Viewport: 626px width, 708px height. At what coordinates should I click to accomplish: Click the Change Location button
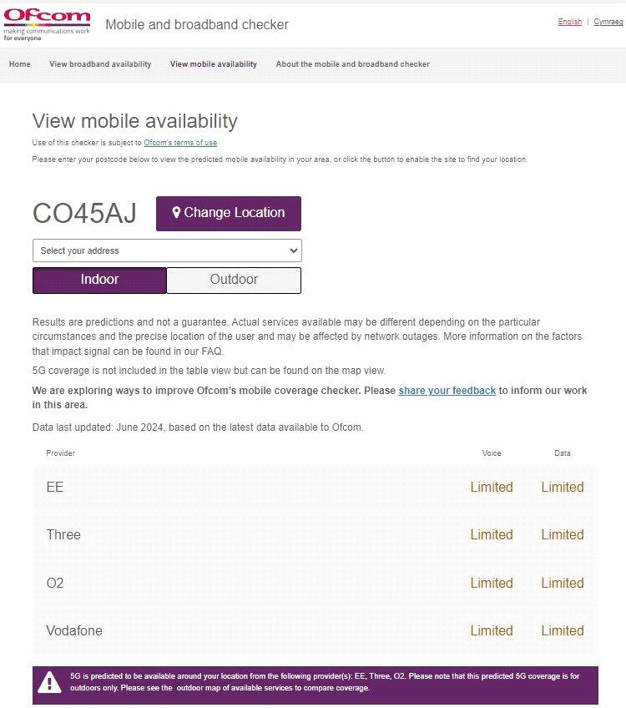(x=228, y=213)
